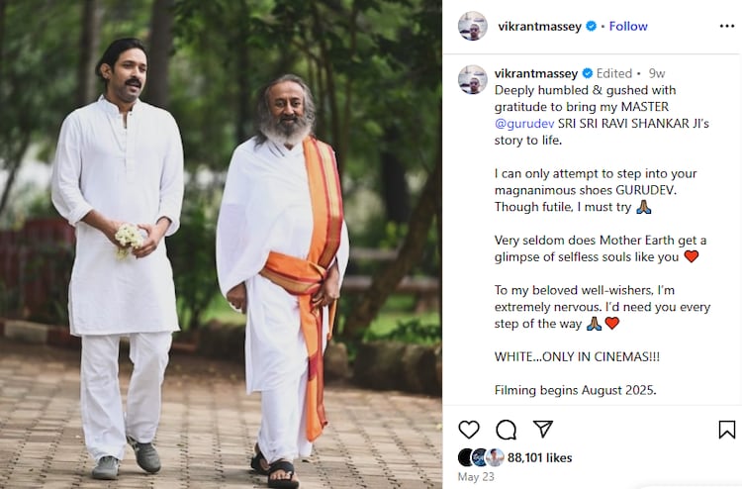
Task: Click the verified badge in the header
Action: tap(591, 26)
